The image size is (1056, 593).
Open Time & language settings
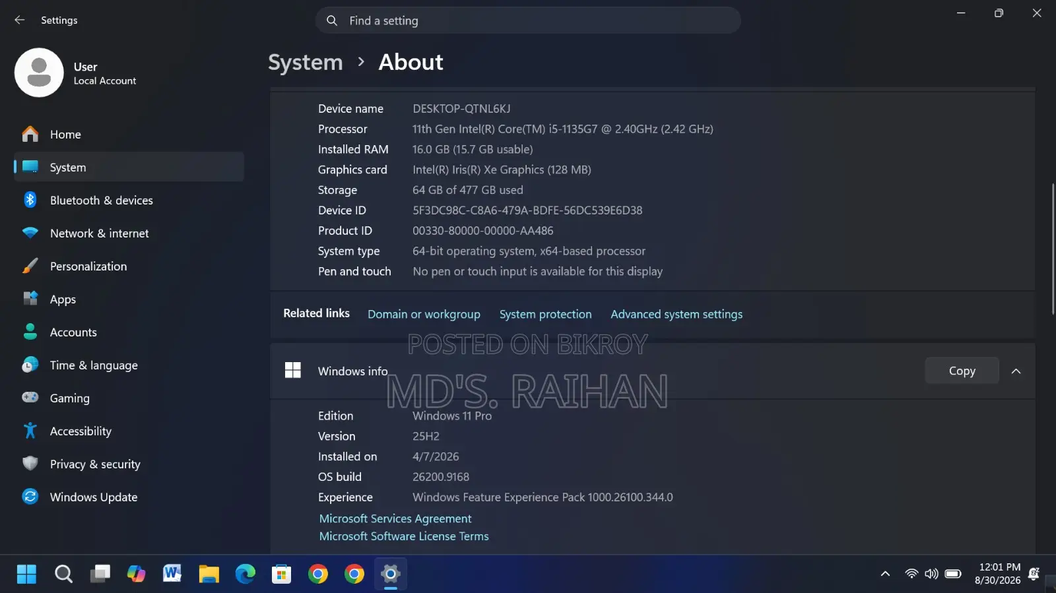[129, 365]
